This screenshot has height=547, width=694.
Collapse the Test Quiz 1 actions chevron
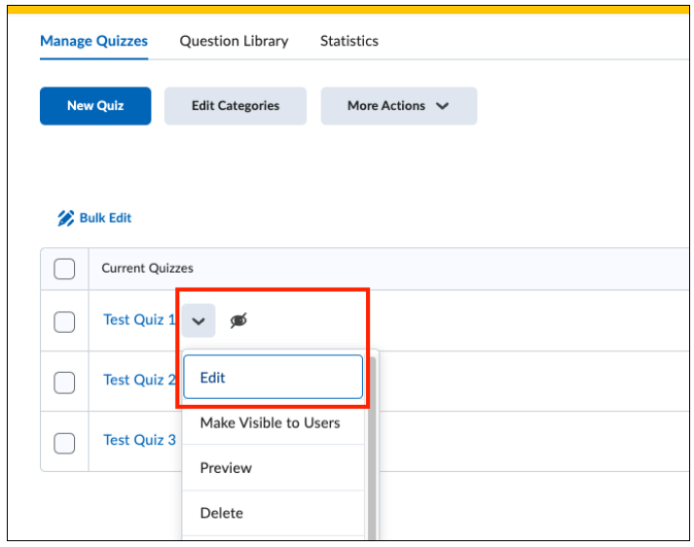199,321
